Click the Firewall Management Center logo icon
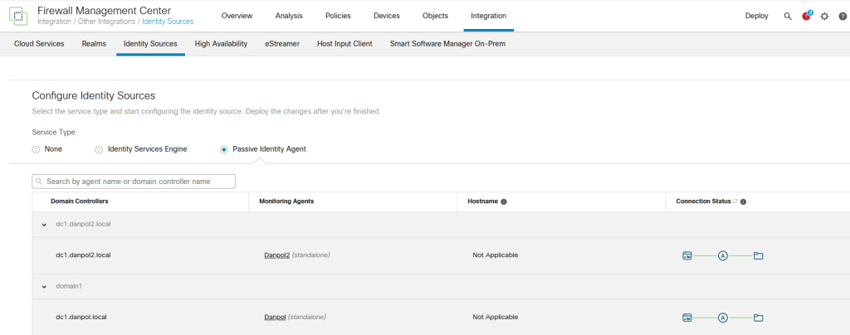The image size is (850, 335). tap(18, 17)
